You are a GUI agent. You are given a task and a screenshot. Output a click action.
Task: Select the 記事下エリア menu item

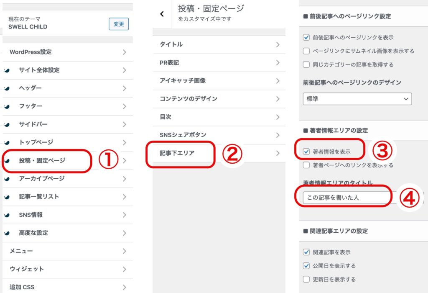pos(177,153)
